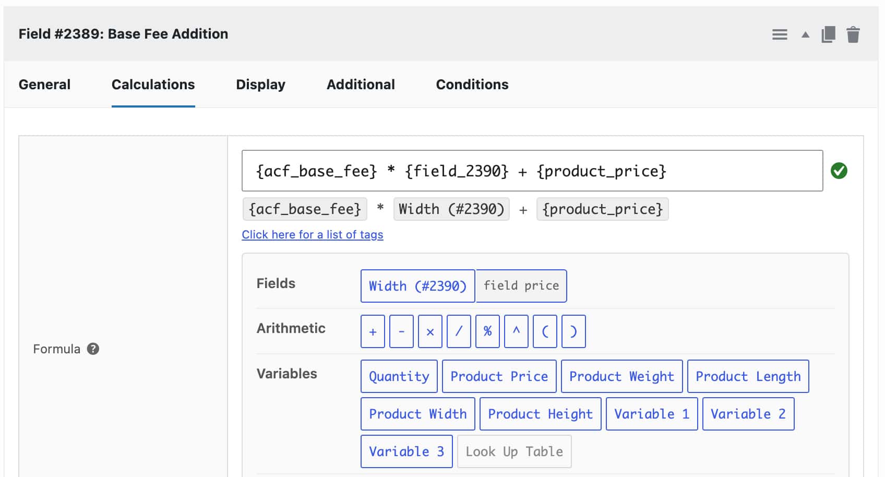Click the green formula valid checkmark

click(839, 171)
